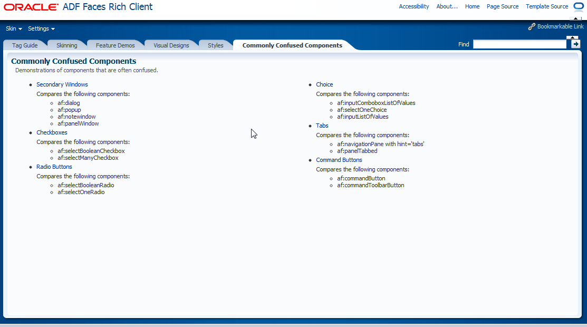The height and width of the screenshot is (327, 587).
Task: View the Template Source link
Action: coord(546,6)
